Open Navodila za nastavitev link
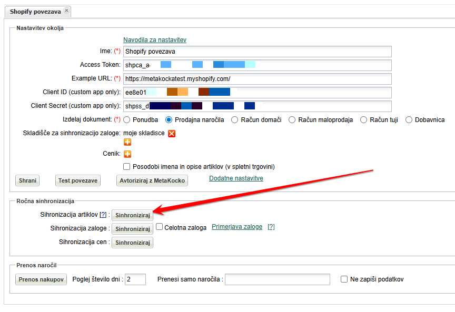The image size is (455, 312). pyautogui.click(x=155, y=40)
